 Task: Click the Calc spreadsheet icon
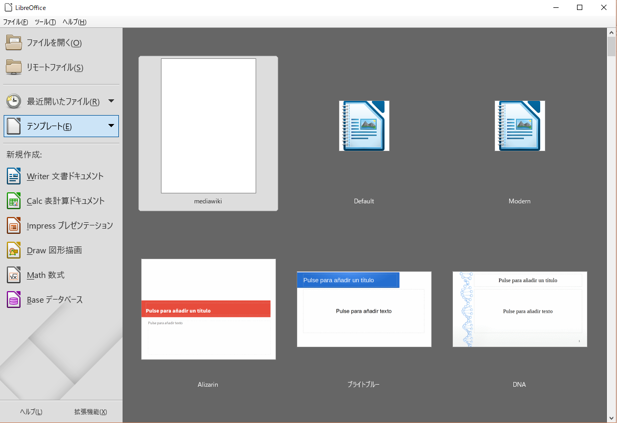(14, 201)
